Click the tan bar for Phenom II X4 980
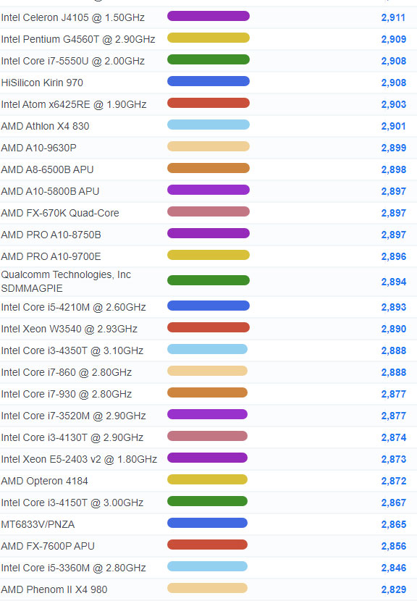The image size is (417, 601). (207, 588)
